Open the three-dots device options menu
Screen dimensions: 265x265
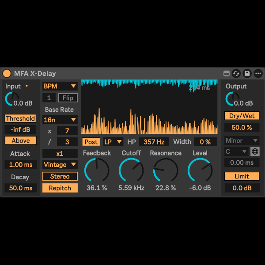click(x=258, y=73)
